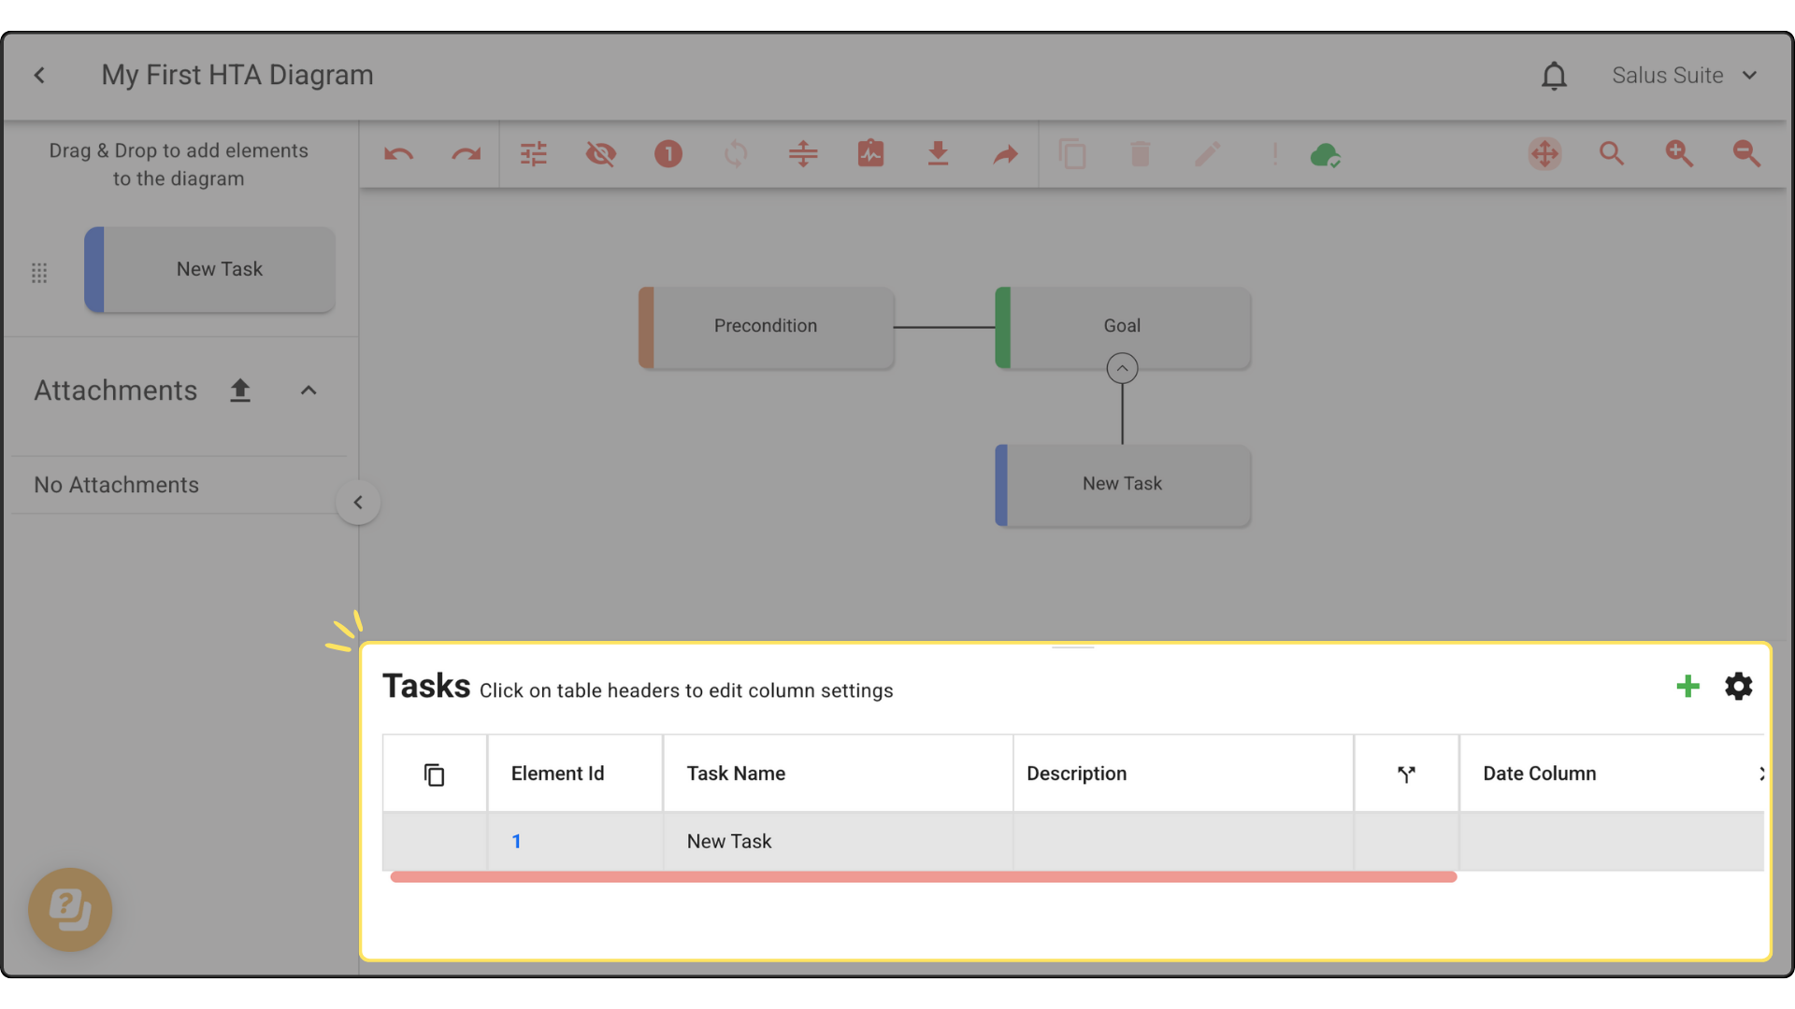1795x1009 pixels.
Task: Click the zoom out magnifier icon
Action: [1746, 154]
